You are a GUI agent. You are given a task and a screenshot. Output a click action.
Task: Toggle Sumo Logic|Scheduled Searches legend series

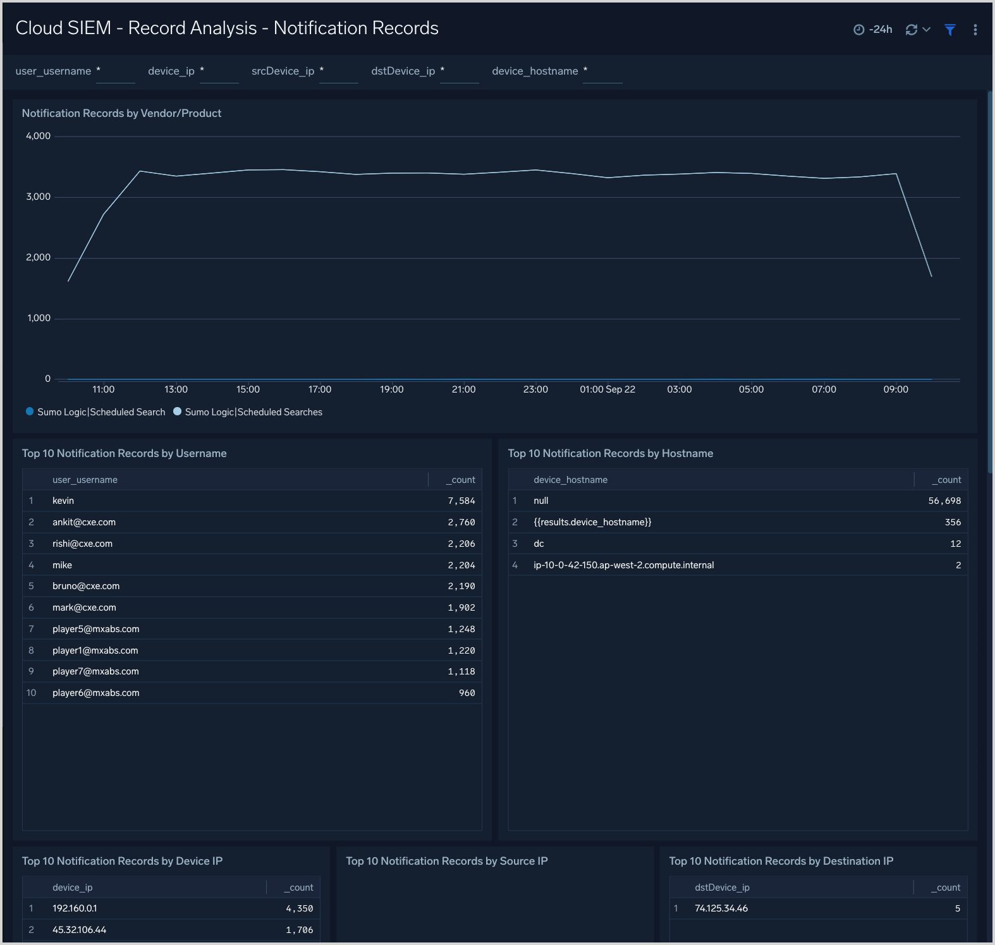[253, 412]
